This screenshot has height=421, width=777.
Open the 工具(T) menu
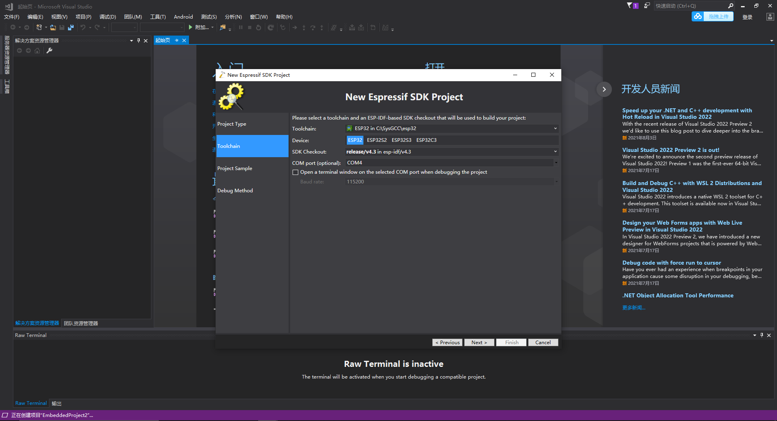[158, 17]
